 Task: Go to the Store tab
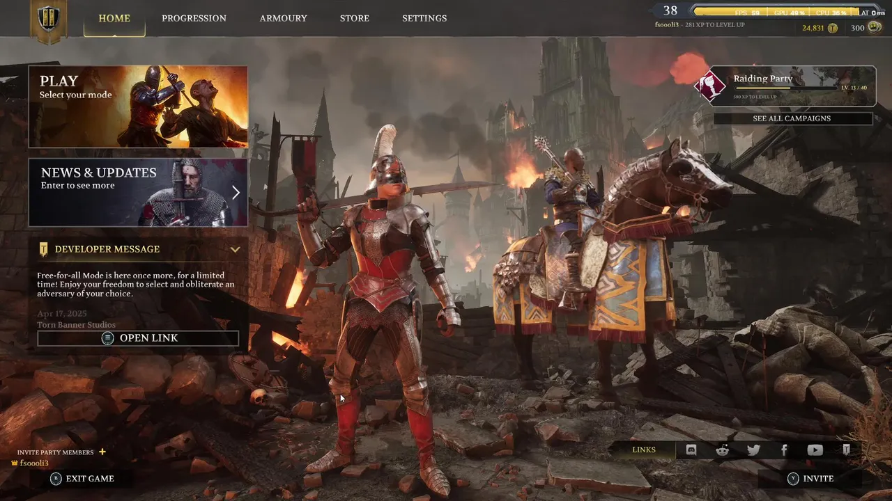[x=355, y=18]
